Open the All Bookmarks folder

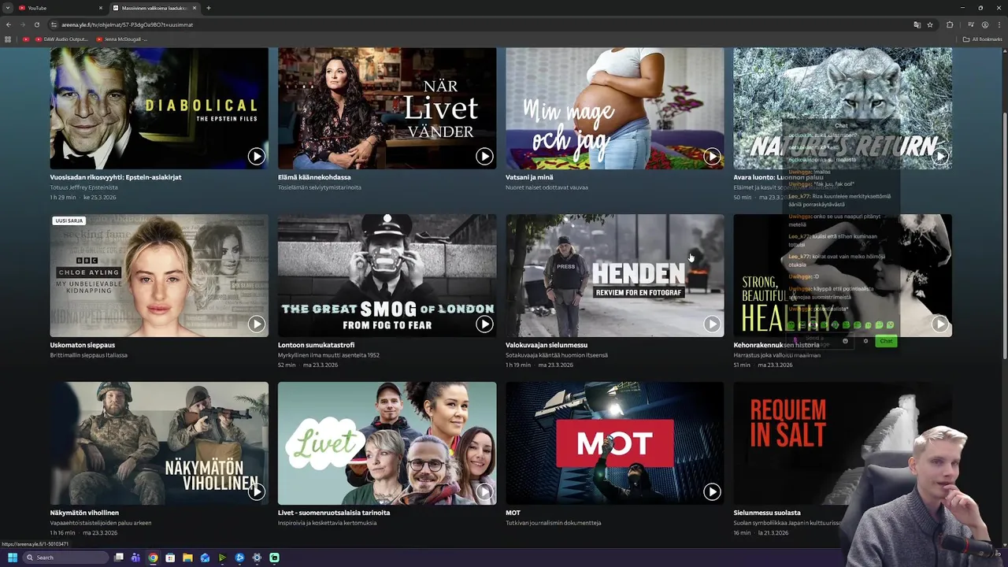tap(982, 39)
